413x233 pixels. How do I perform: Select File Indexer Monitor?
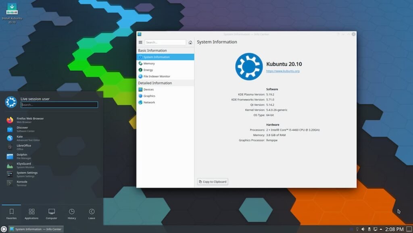coord(156,77)
